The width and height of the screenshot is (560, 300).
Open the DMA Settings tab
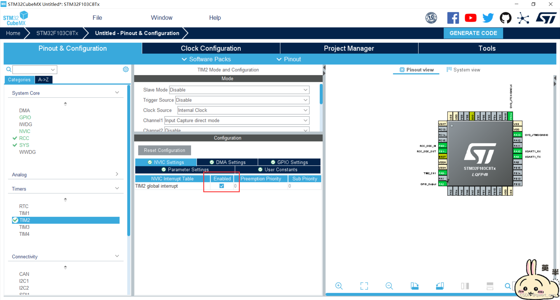pyautogui.click(x=228, y=162)
